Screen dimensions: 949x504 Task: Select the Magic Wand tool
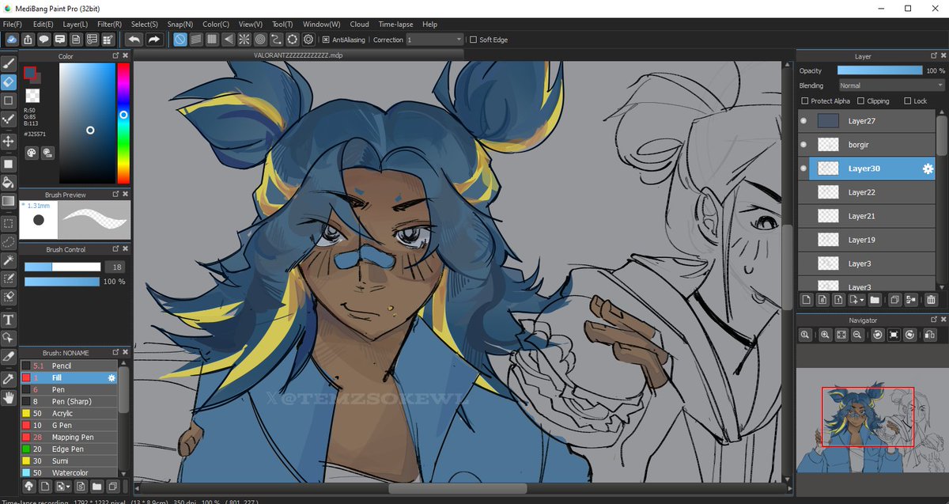pyautogui.click(x=9, y=260)
